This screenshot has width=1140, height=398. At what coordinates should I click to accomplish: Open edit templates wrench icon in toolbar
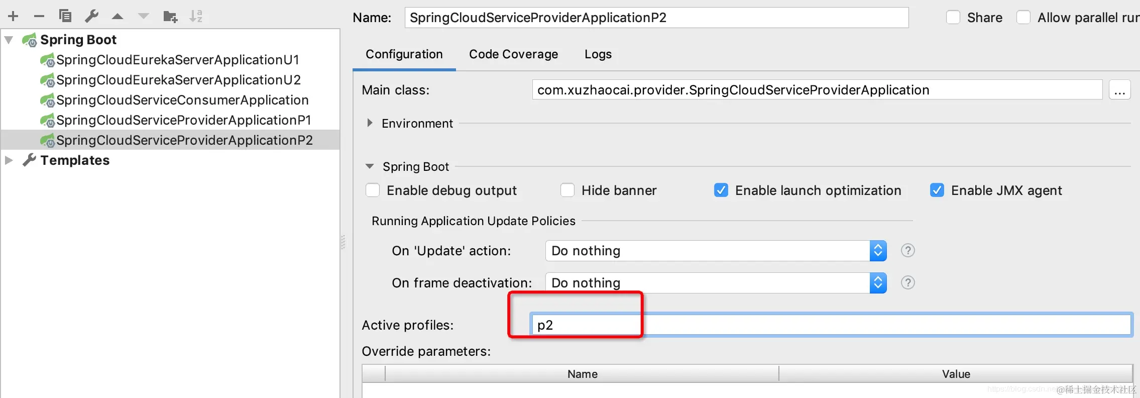click(91, 16)
